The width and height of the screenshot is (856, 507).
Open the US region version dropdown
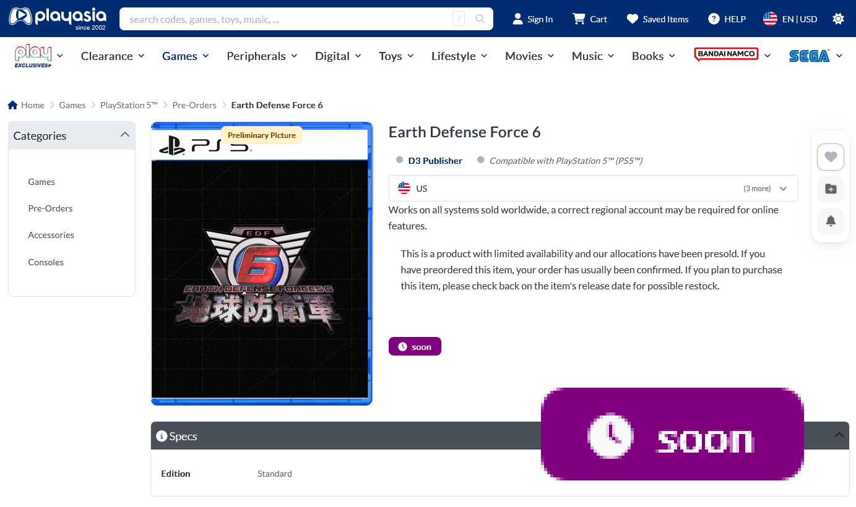pos(593,189)
